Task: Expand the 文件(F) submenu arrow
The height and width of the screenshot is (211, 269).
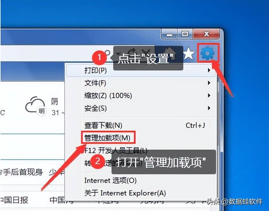Action: [x=209, y=83]
